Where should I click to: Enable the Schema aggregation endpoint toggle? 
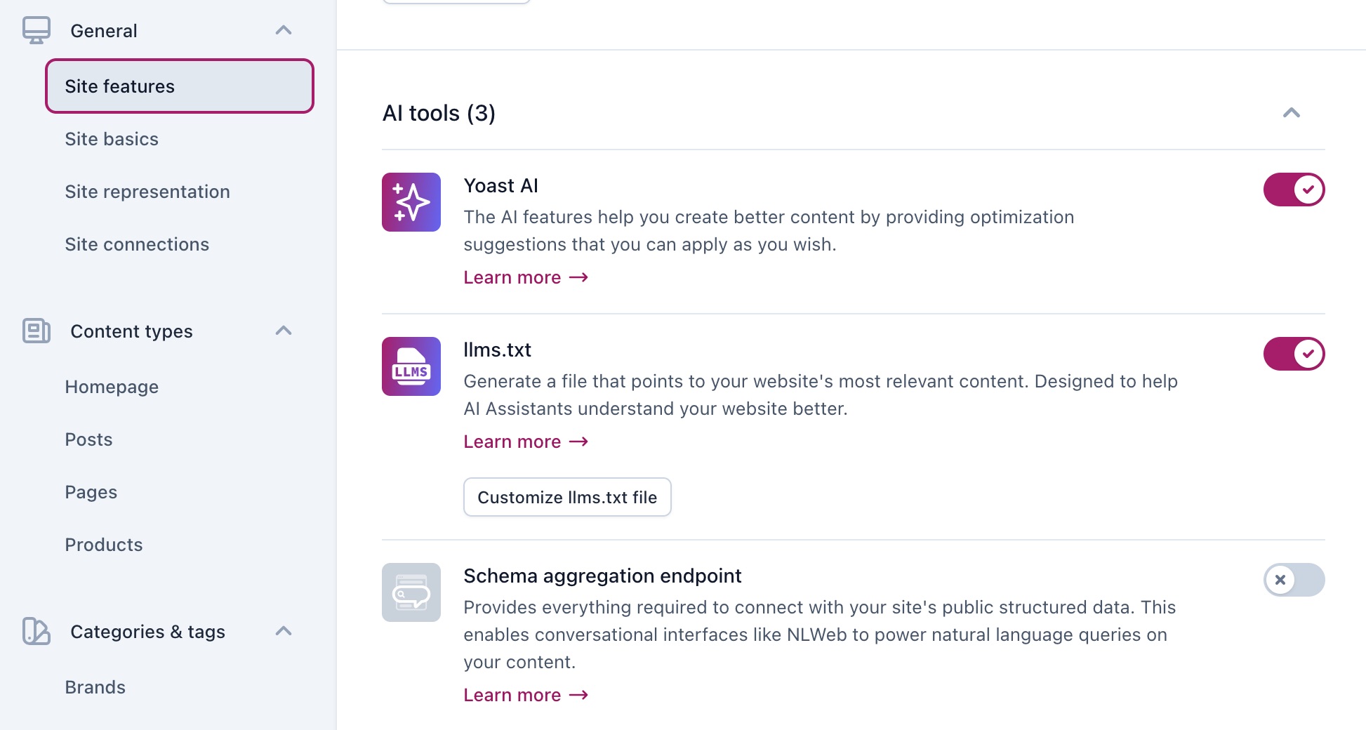coord(1293,580)
